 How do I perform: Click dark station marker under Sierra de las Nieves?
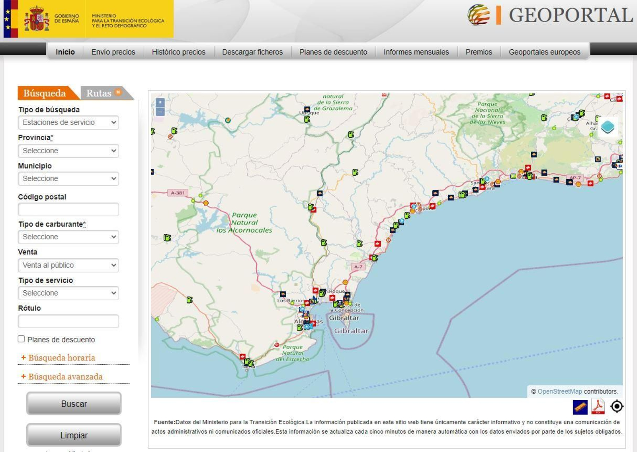tap(533, 154)
